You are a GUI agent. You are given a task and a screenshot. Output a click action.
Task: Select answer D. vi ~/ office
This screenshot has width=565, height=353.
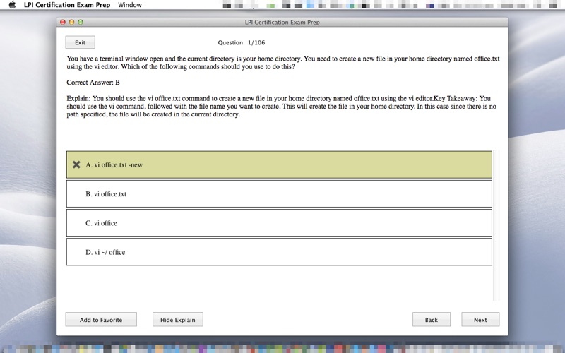279,252
